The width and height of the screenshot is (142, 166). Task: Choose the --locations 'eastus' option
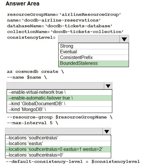[58, 144]
